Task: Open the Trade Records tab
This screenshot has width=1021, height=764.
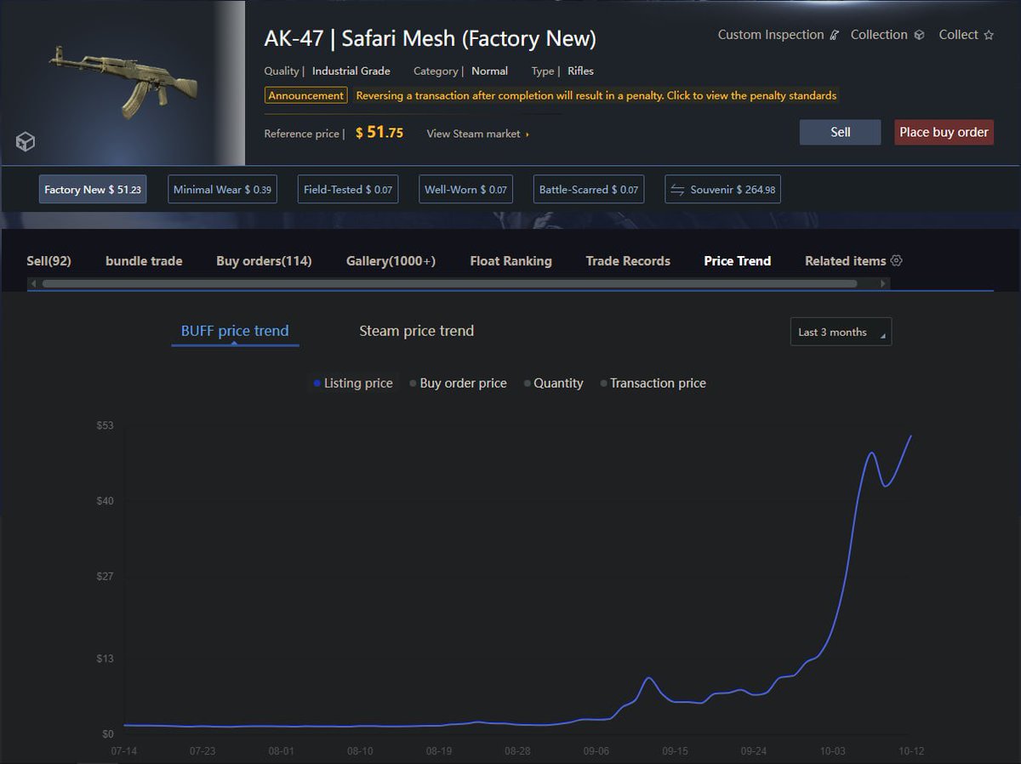Action: click(x=628, y=261)
